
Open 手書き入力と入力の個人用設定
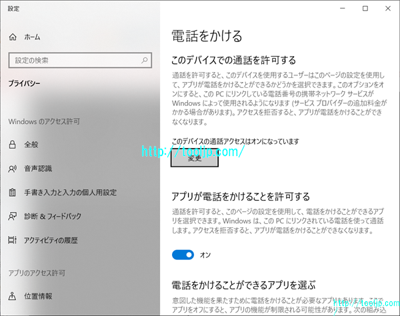coord(71,192)
